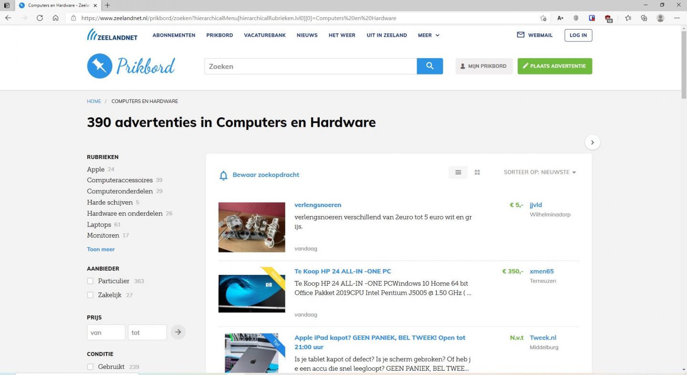
Task: Click the Zeelandnet logo
Action: pos(112,35)
